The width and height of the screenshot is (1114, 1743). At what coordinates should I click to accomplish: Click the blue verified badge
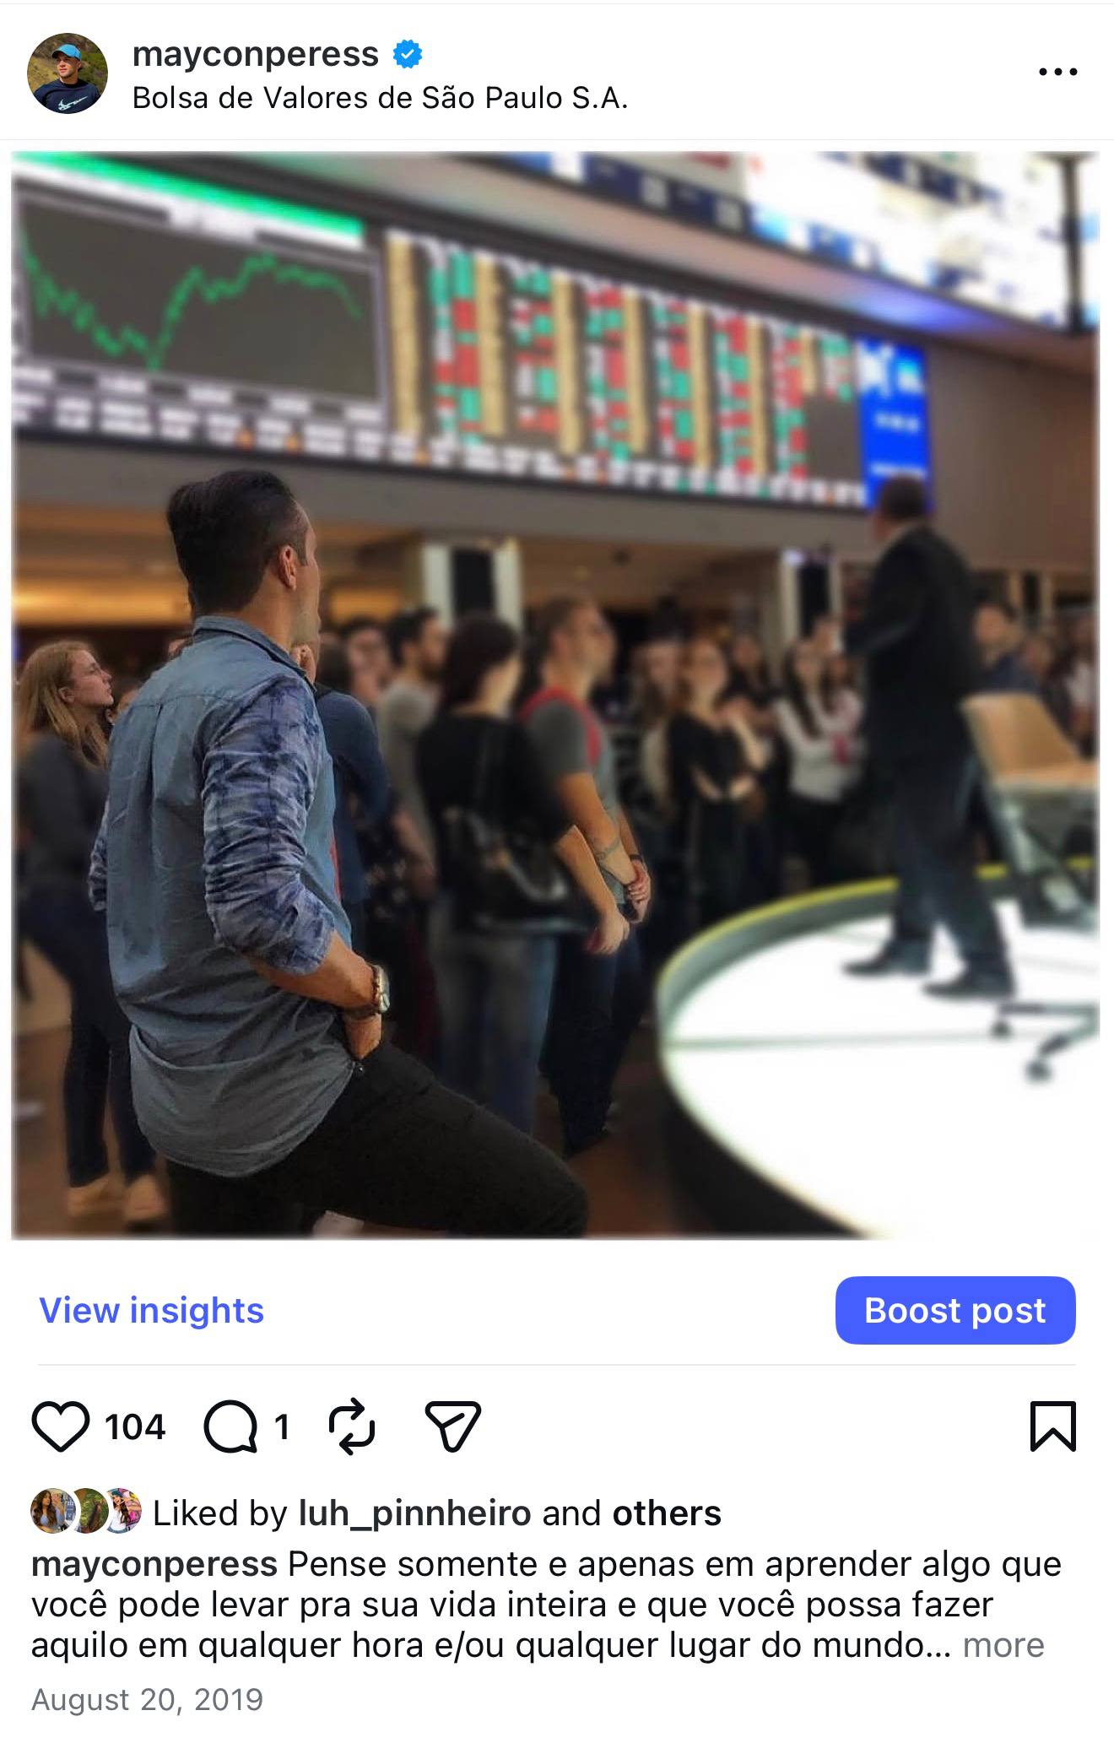[x=408, y=55]
